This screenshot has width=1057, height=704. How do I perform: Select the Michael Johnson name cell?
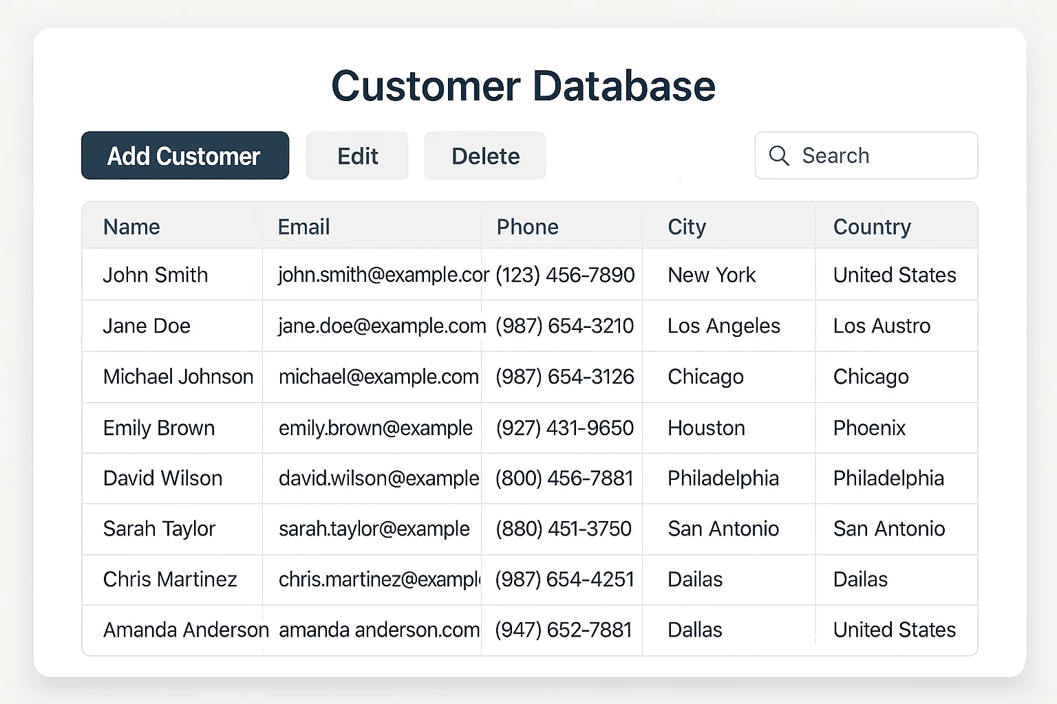[172, 377]
